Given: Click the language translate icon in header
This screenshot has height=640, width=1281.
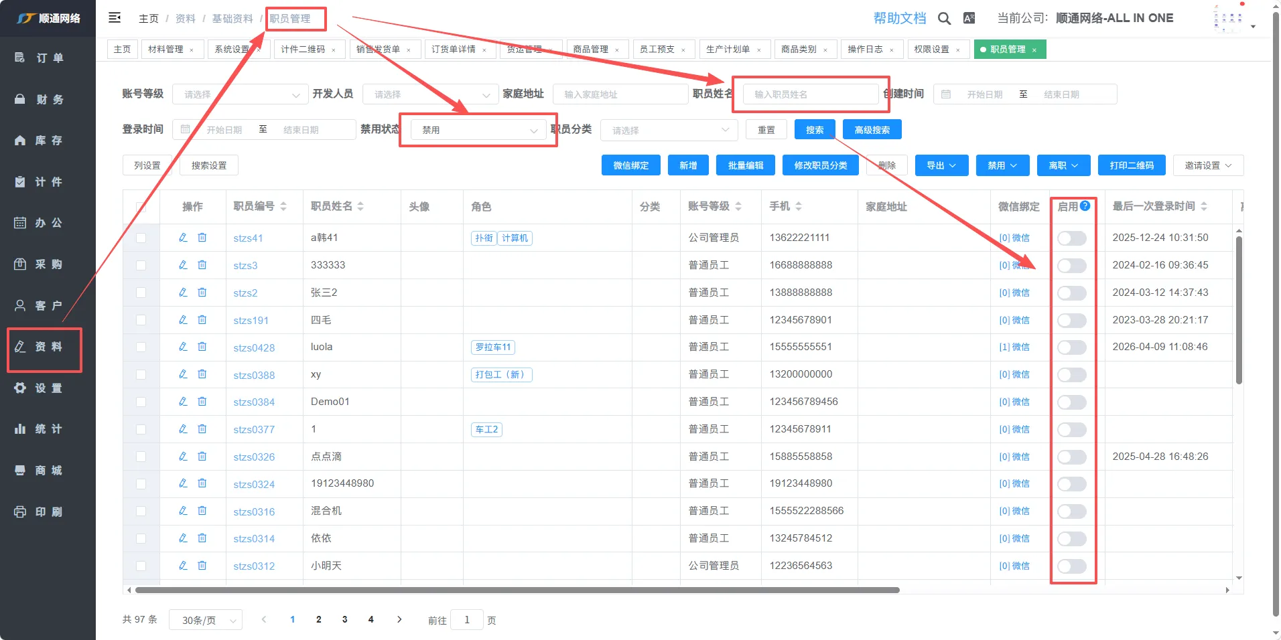Looking at the screenshot, I should pos(969,19).
